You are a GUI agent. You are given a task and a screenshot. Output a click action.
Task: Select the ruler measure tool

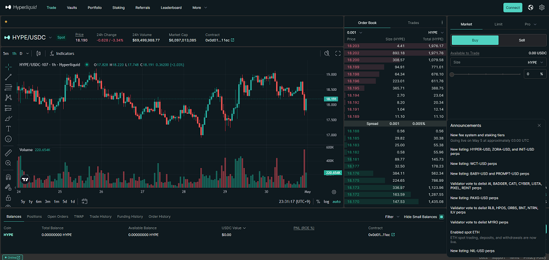[8, 153]
